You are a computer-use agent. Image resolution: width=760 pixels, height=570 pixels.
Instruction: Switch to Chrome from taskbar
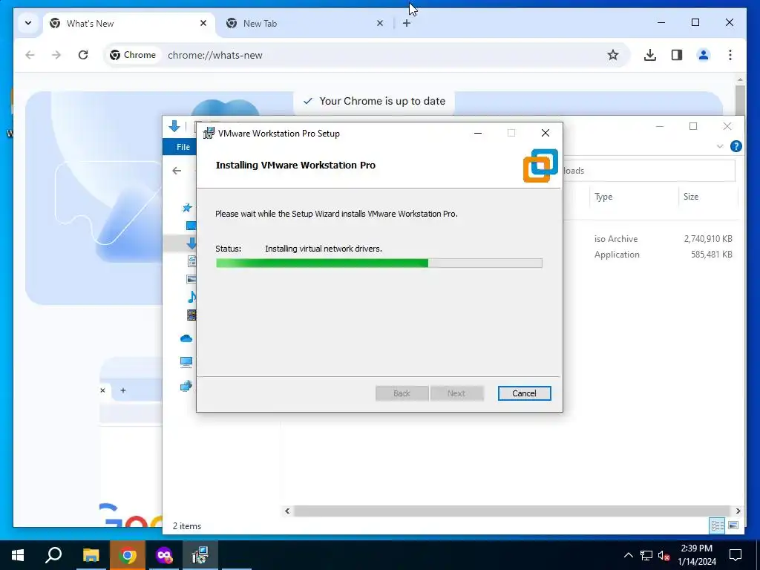point(128,555)
